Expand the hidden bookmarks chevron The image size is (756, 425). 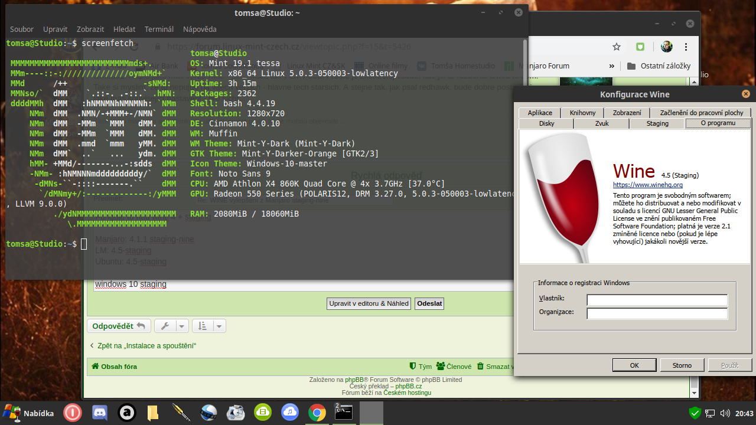click(612, 66)
